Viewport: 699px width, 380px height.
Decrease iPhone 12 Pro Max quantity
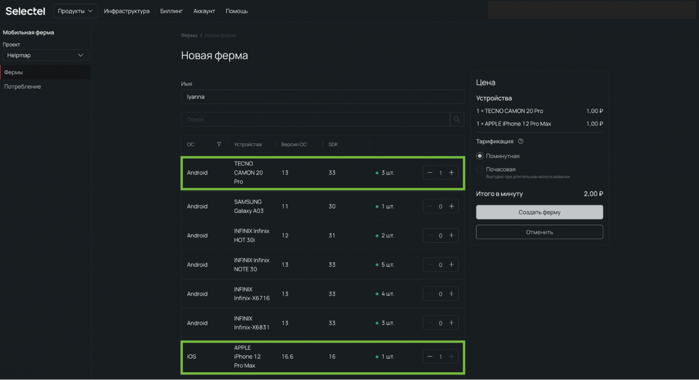[x=430, y=357]
